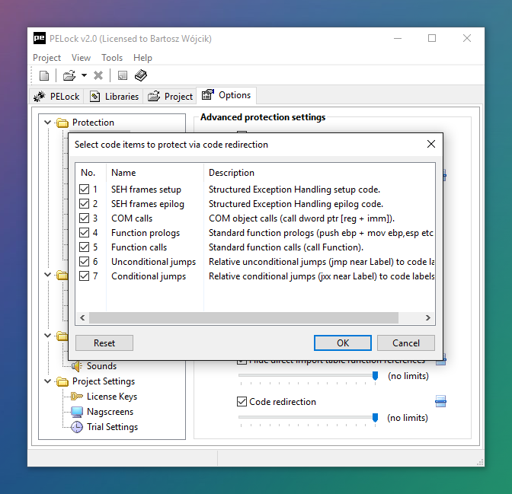Click the help book toolbar icon
This screenshot has width=512, height=494.
pos(141,75)
